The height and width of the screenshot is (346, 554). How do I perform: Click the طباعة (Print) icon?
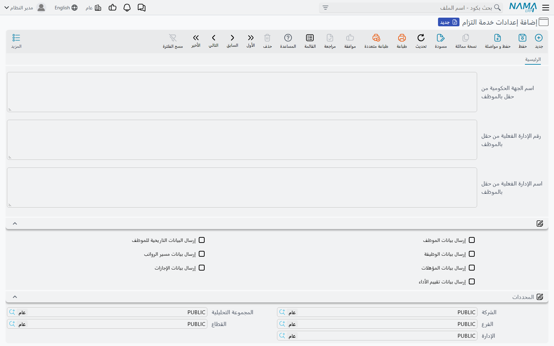coord(402,38)
